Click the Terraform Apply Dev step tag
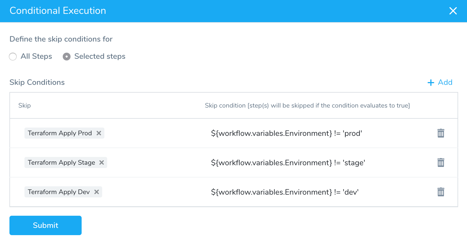Viewport: 467px width, 244px height. [x=59, y=192]
